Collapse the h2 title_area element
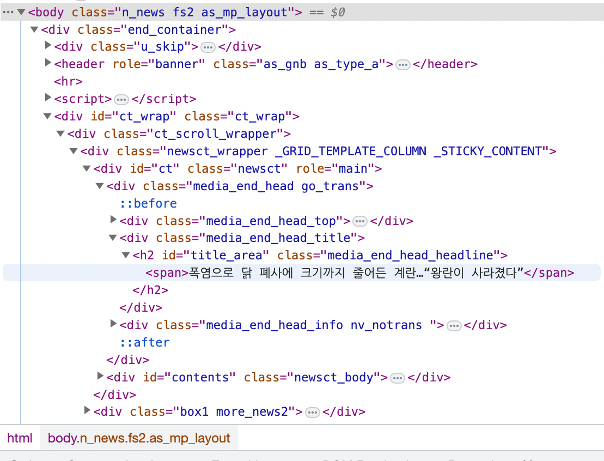The image size is (604, 461). [126, 255]
